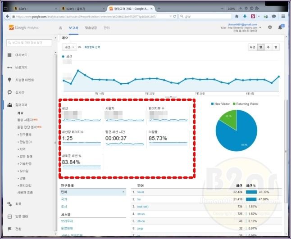Open the 활성 사용자 sidebar report
This screenshot has height=239, width=291.
pyautogui.click(x=25, y=120)
